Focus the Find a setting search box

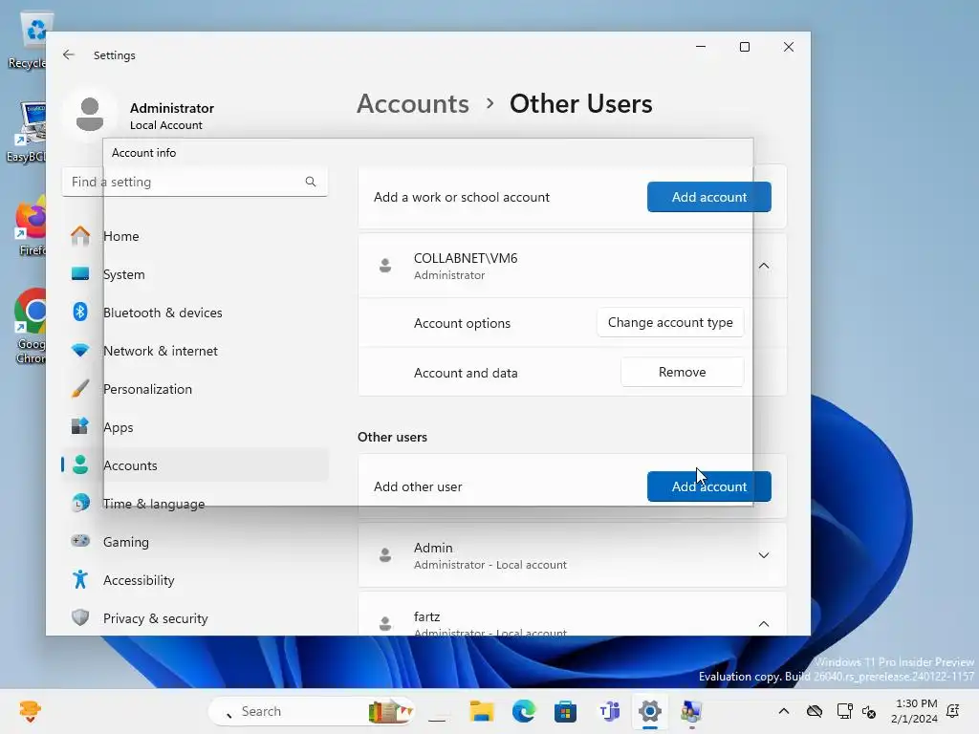point(195,182)
